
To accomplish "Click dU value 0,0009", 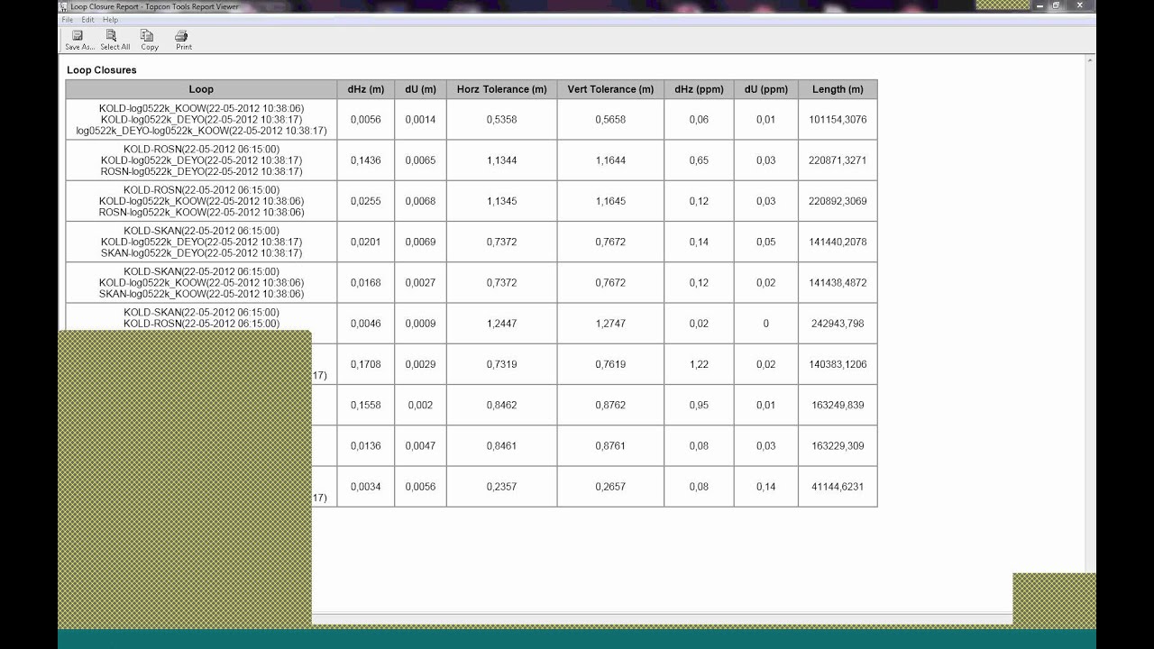I will tap(420, 324).
